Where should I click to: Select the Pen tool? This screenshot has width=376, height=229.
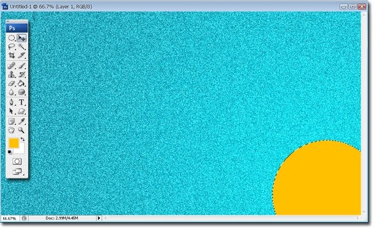[11, 102]
